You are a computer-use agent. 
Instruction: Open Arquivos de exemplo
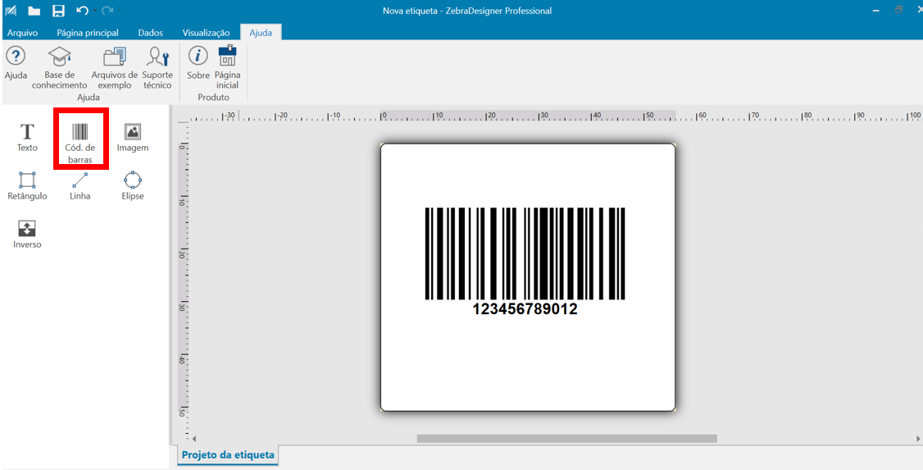pyautogui.click(x=115, y=67)
